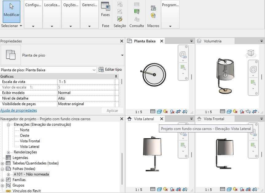
Task: Collapse the Elevações tree node
Action: [x=8, y=124]
